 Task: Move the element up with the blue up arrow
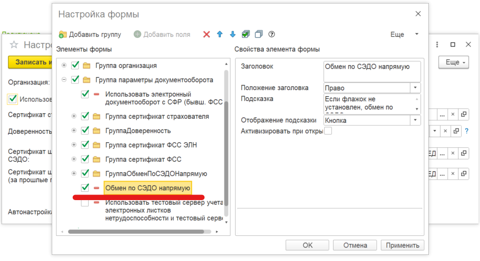[x=220, y=34]
